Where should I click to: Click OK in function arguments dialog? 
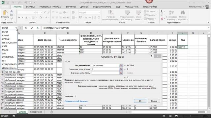(140, 101)
